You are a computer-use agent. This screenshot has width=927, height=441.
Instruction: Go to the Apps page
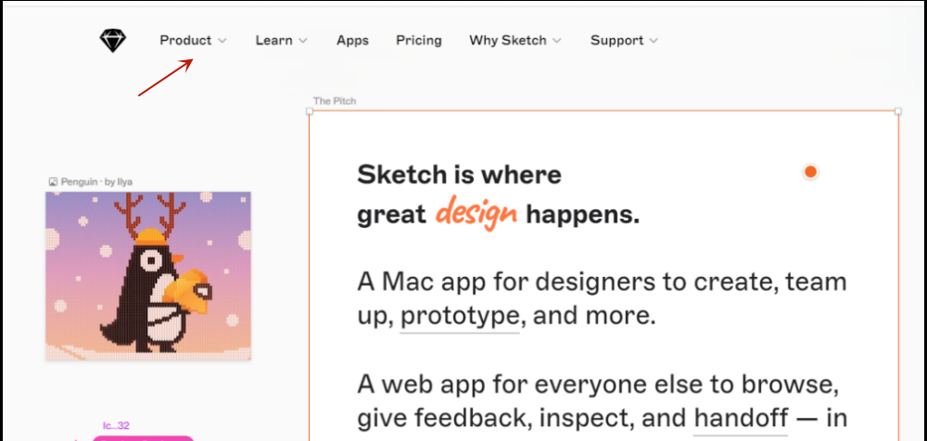click(352, 41)
